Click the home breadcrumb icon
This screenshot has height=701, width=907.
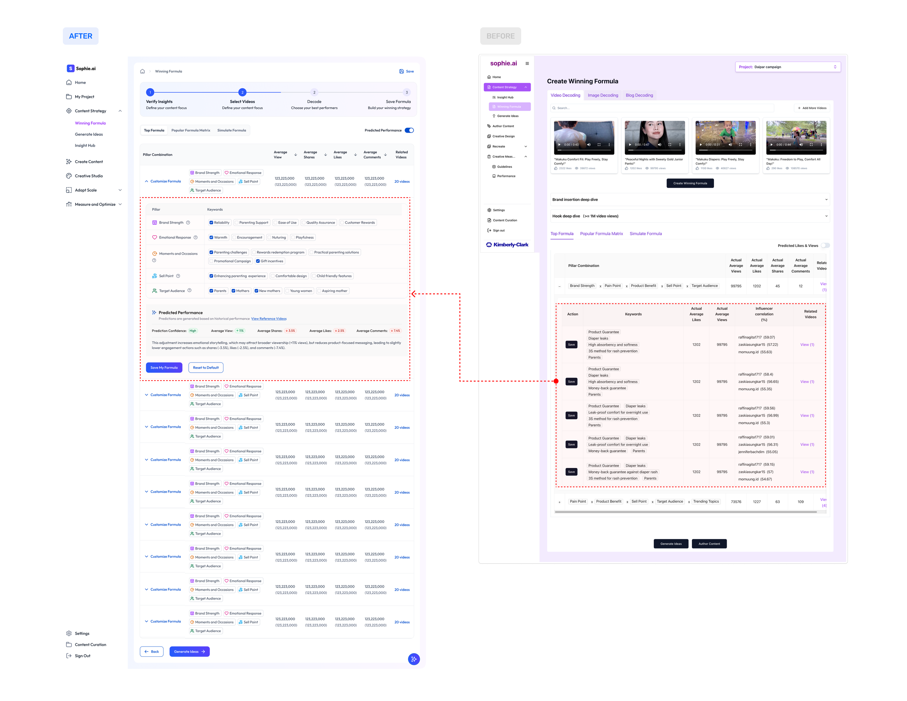pos(143,71)
